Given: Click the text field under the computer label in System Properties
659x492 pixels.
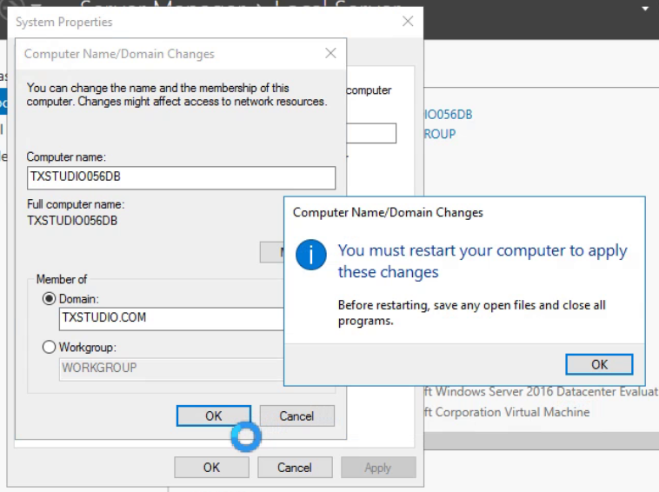Looking at the screenshot, I should coord(371,133).
